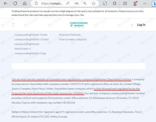Open the site hamburger menu icon

tap(13, 25)
